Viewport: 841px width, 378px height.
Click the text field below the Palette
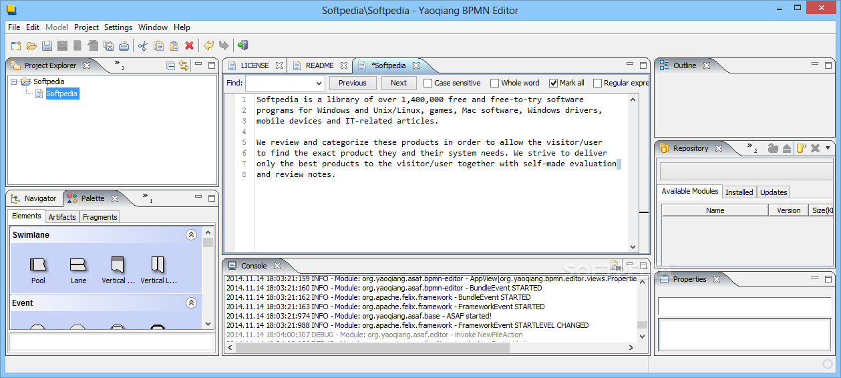click(112, 343)
